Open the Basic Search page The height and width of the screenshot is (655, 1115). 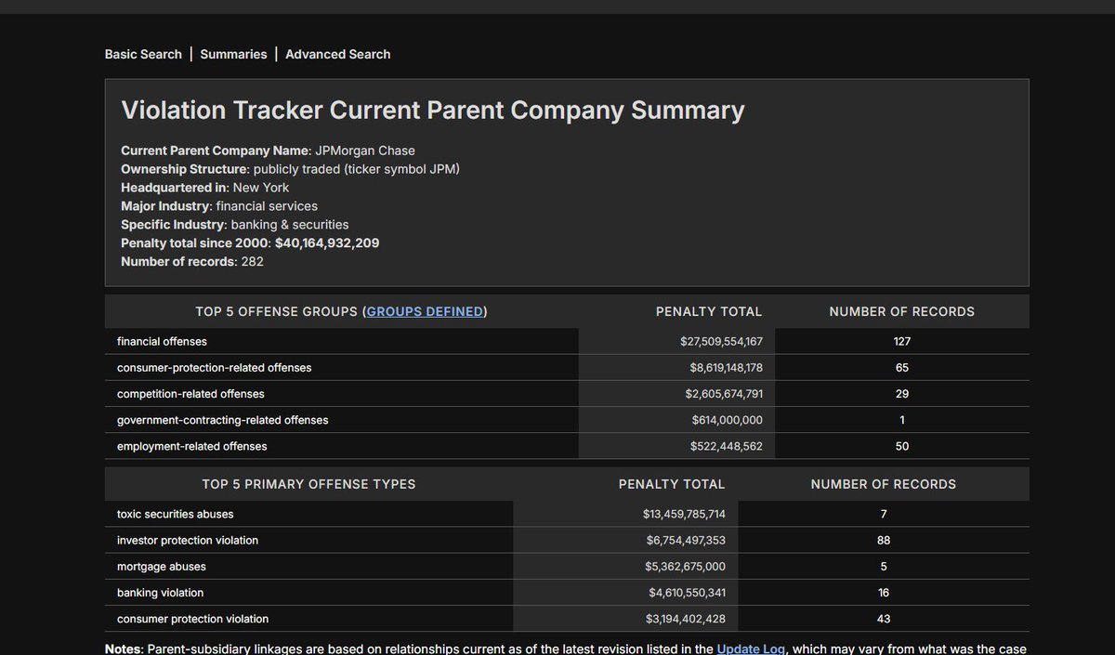click(x=143, y=54)
